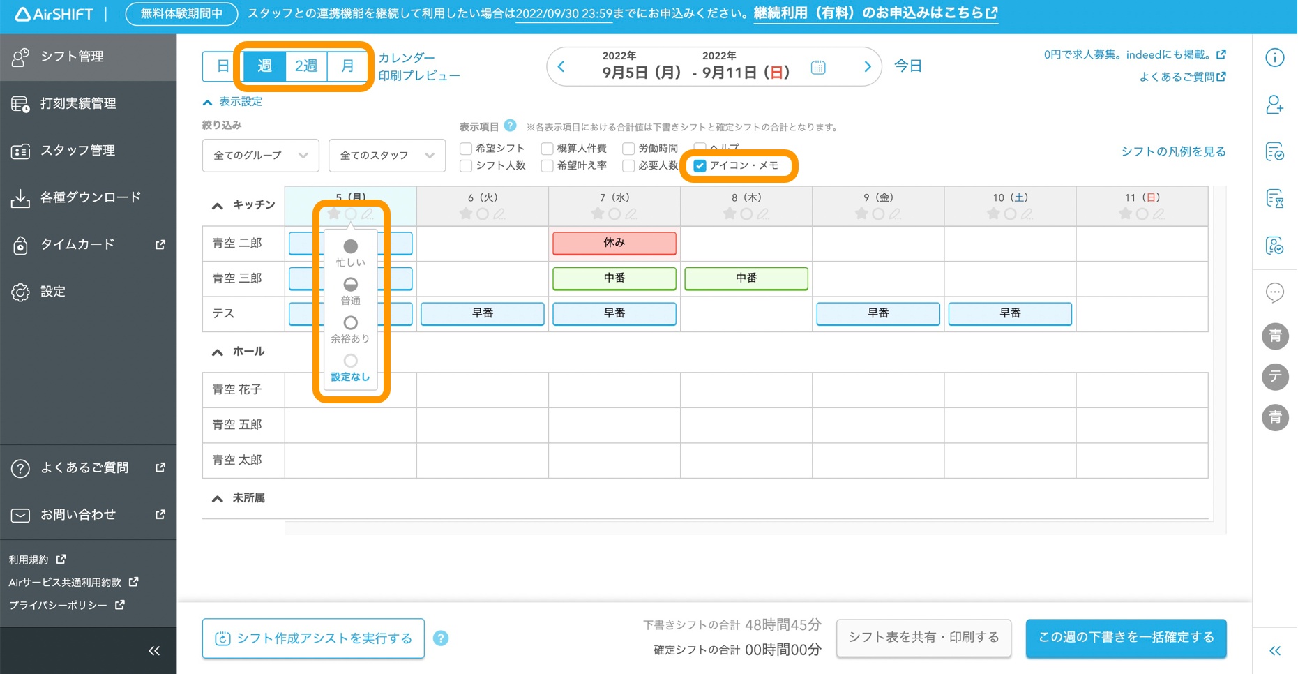Click この週の下書きを一括確定する button
The width and height of the screenshot is (1298, 674).
tap(1126, 638)
